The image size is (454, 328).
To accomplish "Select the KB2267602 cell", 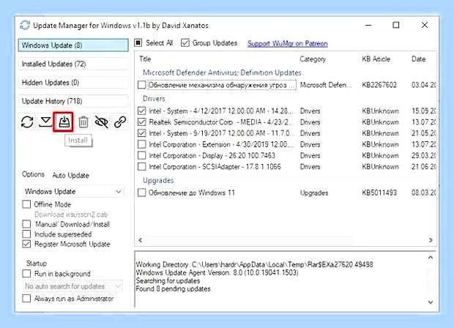I will [x=379, y=85].
